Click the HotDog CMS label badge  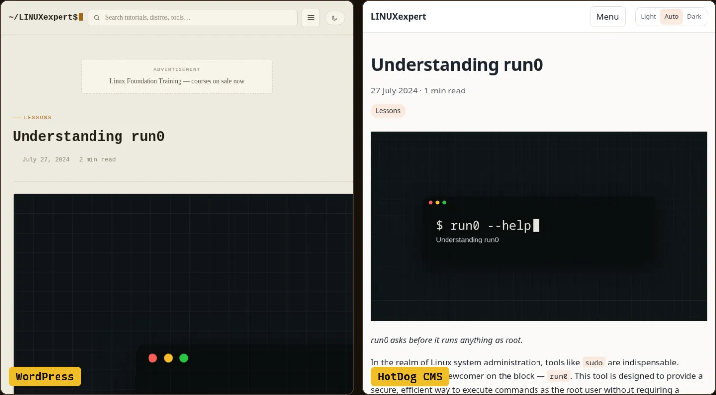pyautogui.click(x=410, y=377)
